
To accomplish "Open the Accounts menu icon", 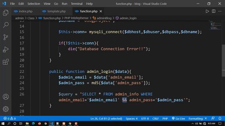I will pos(6,97).
